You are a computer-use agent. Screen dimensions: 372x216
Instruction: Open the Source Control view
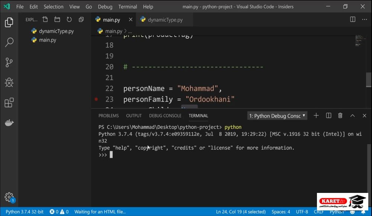point(9,63)
